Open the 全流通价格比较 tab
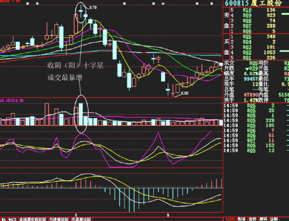The image size is (289, 221). click(32, 219)
